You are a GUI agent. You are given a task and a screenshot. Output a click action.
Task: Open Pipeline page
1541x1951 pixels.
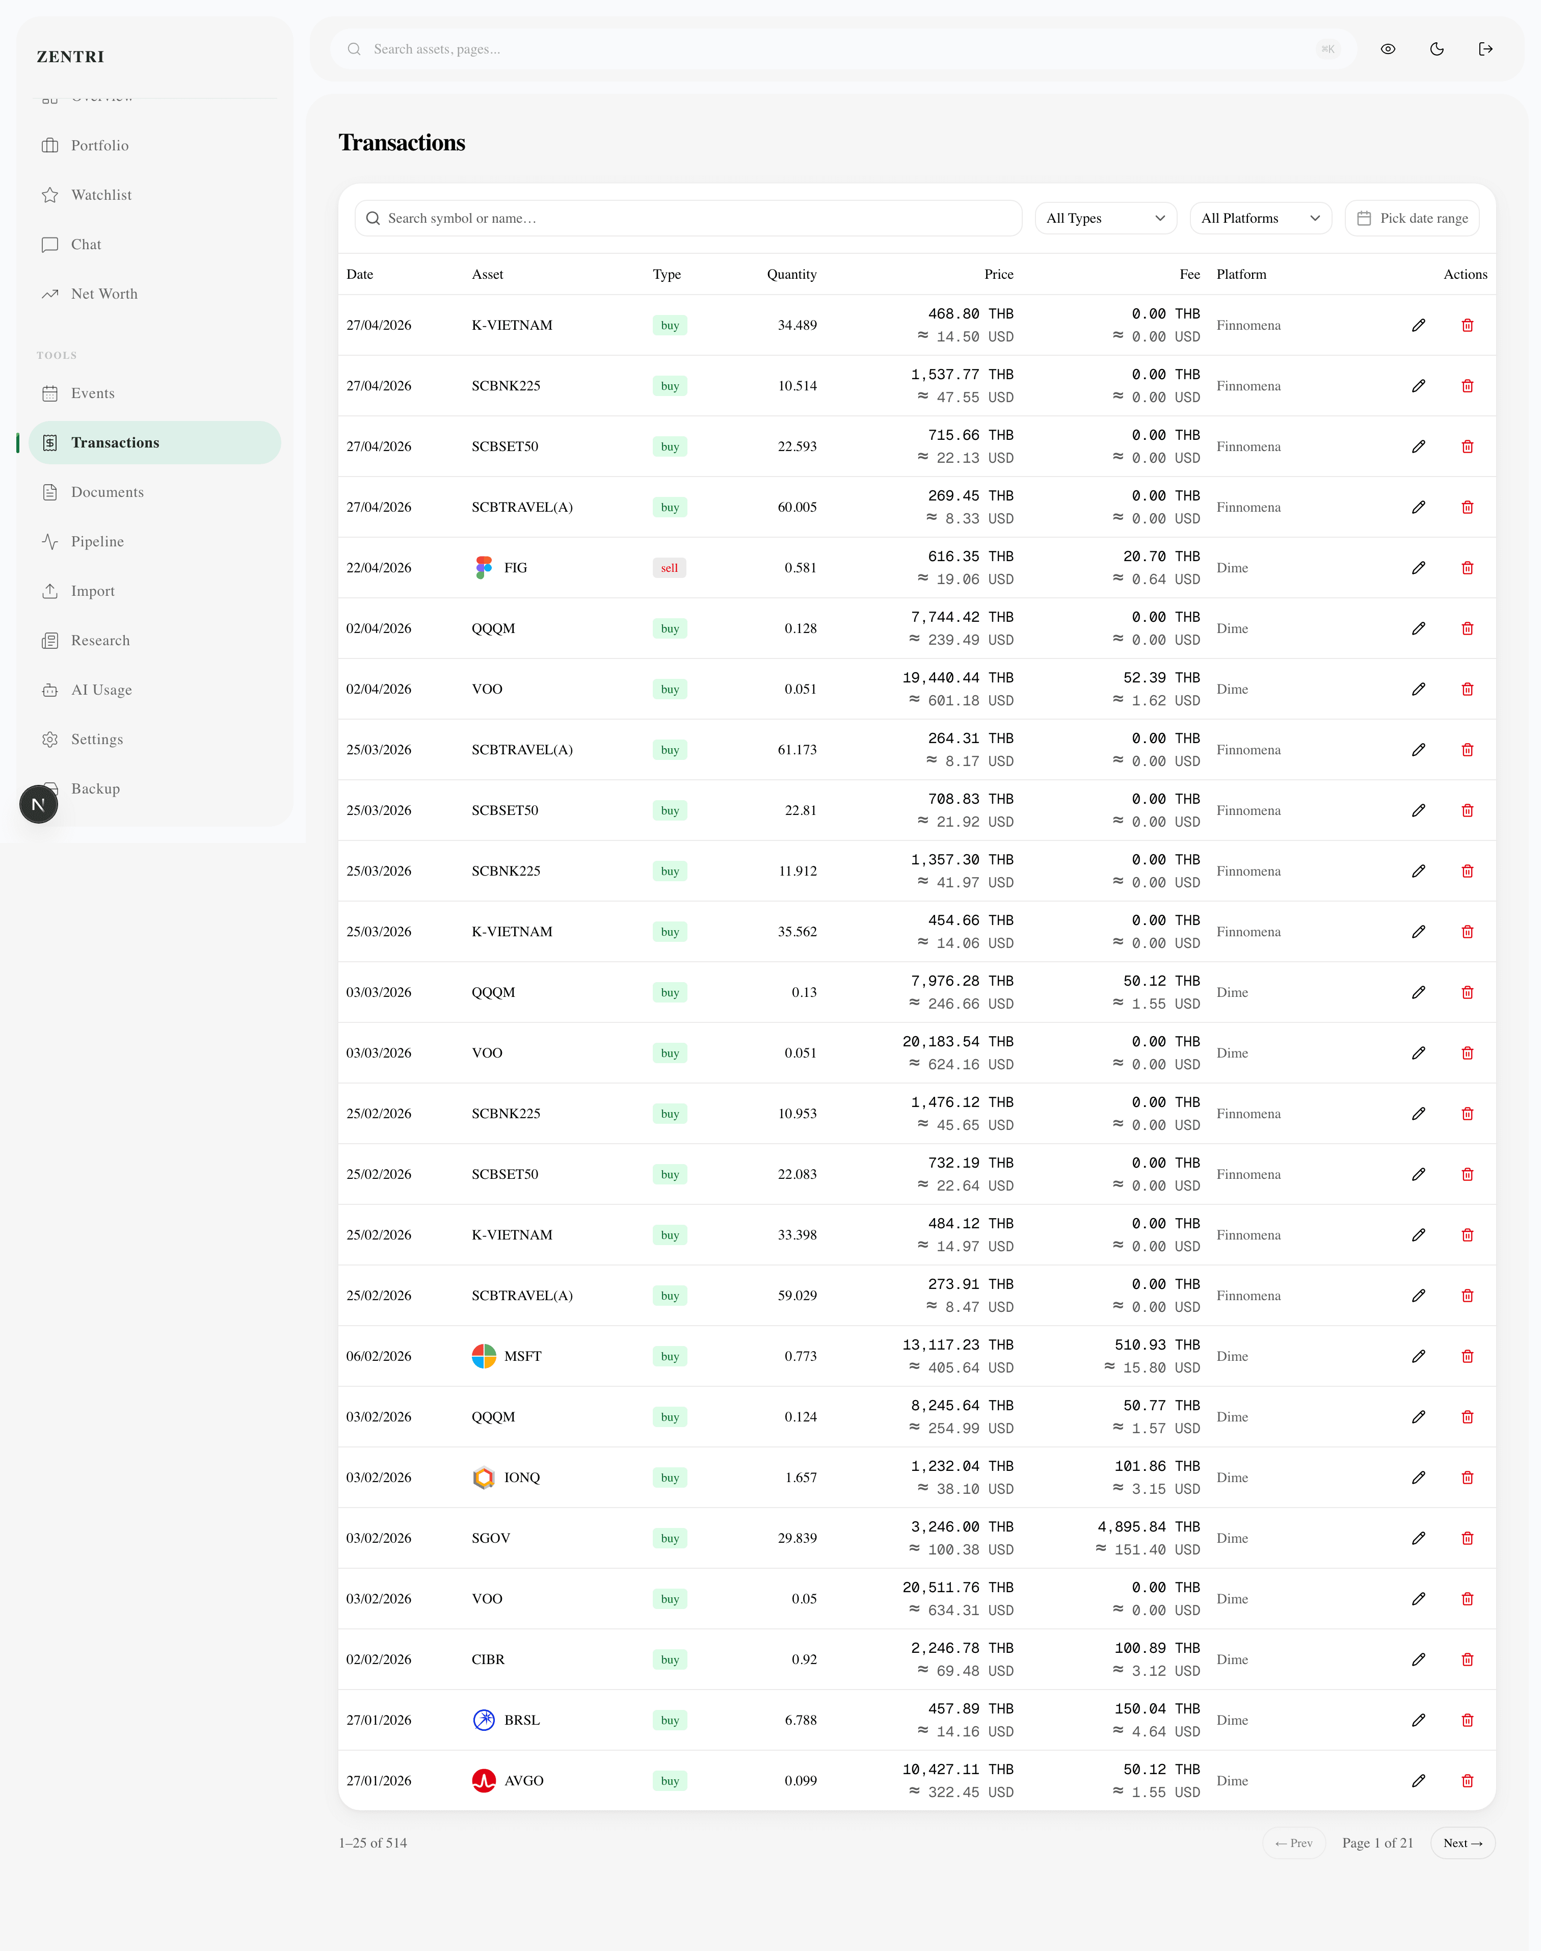coord(155,541)
